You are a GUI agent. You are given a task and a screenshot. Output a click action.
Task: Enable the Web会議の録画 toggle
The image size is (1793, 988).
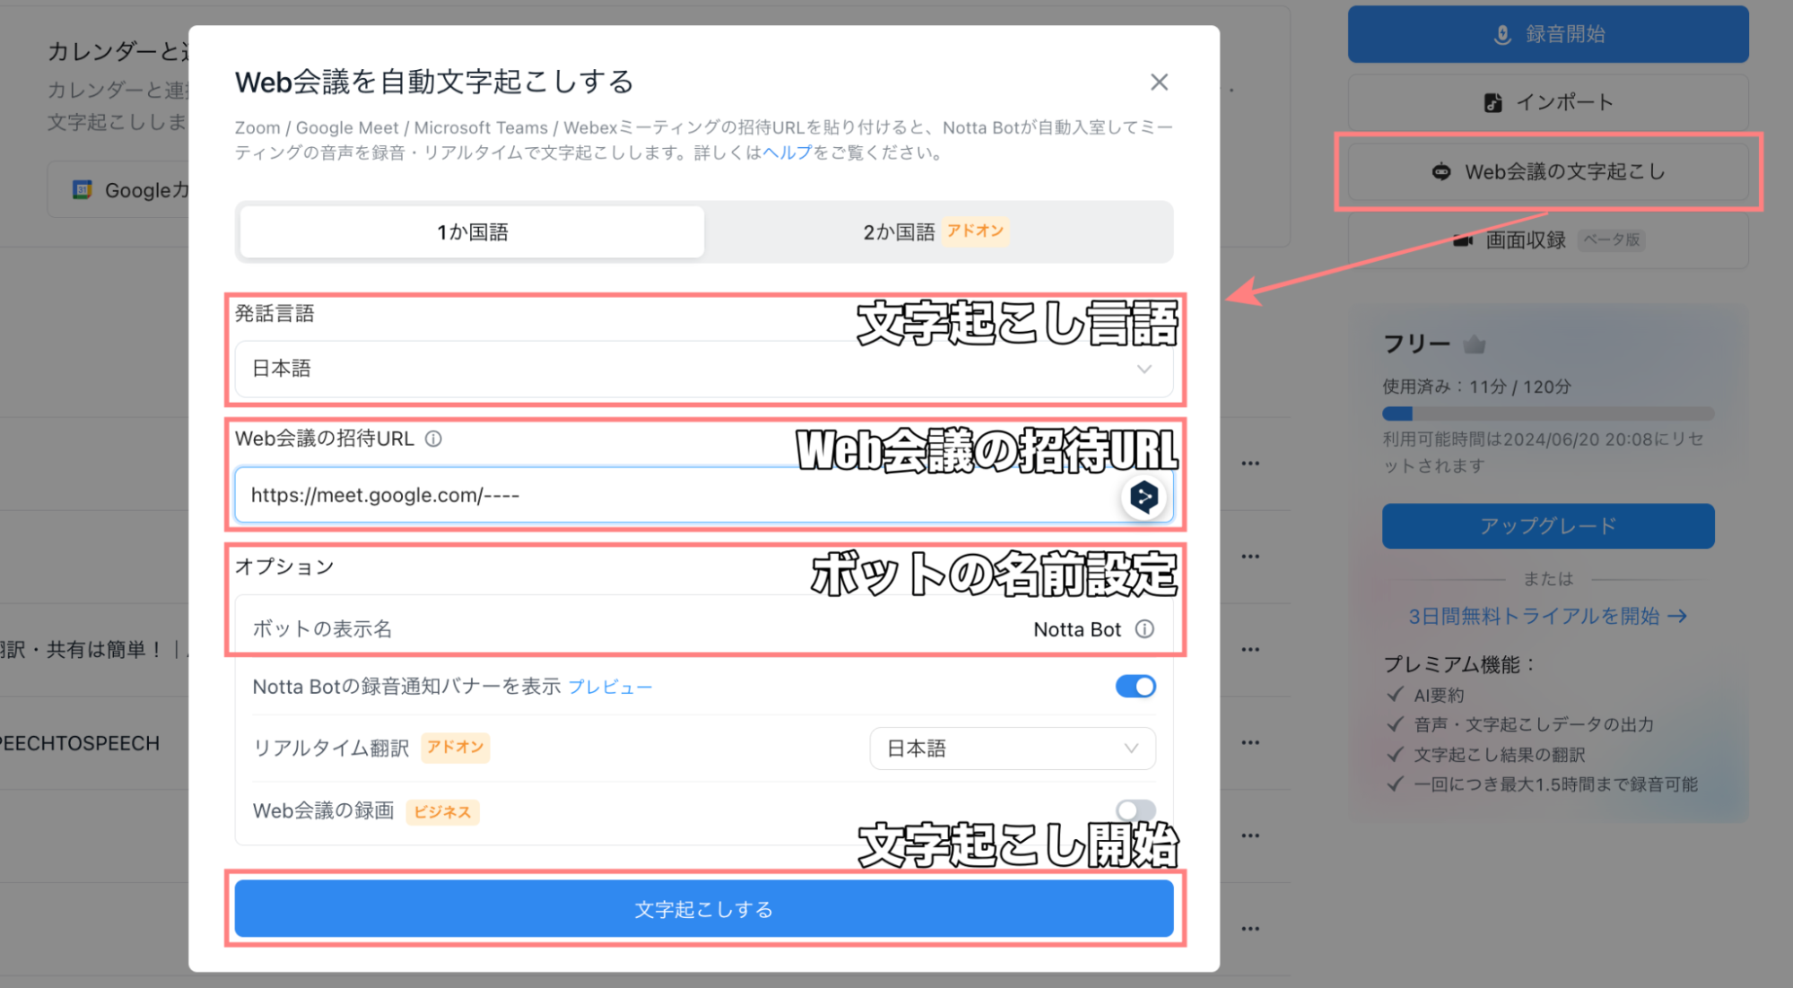(1135, 811)
